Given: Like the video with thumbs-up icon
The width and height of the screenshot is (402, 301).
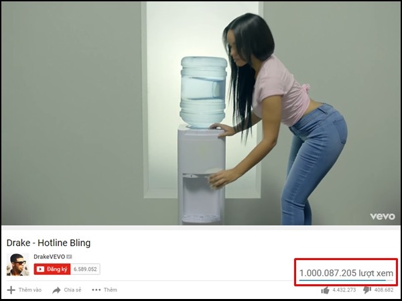Looking at the screenshot, I should (325, 290).
